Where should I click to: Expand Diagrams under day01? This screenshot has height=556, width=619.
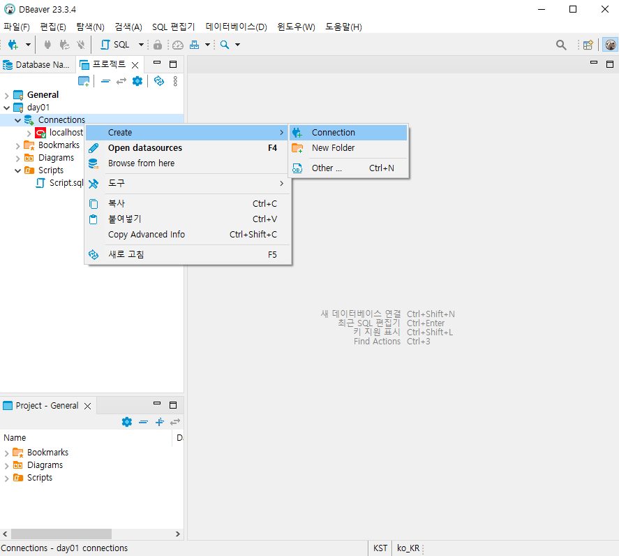click(17, 159)
